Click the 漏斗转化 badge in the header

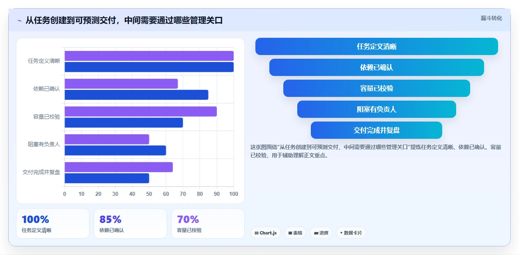point(491,18)
